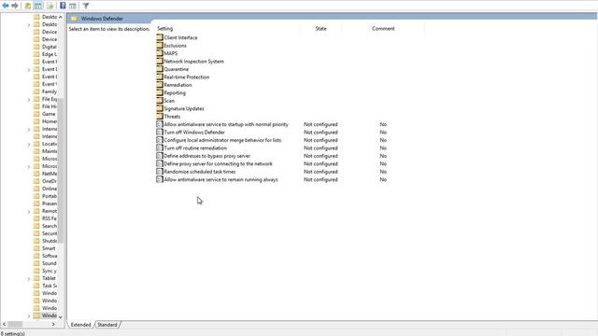Click tree horizontal scrollbar right arrow

coord(53,324)
